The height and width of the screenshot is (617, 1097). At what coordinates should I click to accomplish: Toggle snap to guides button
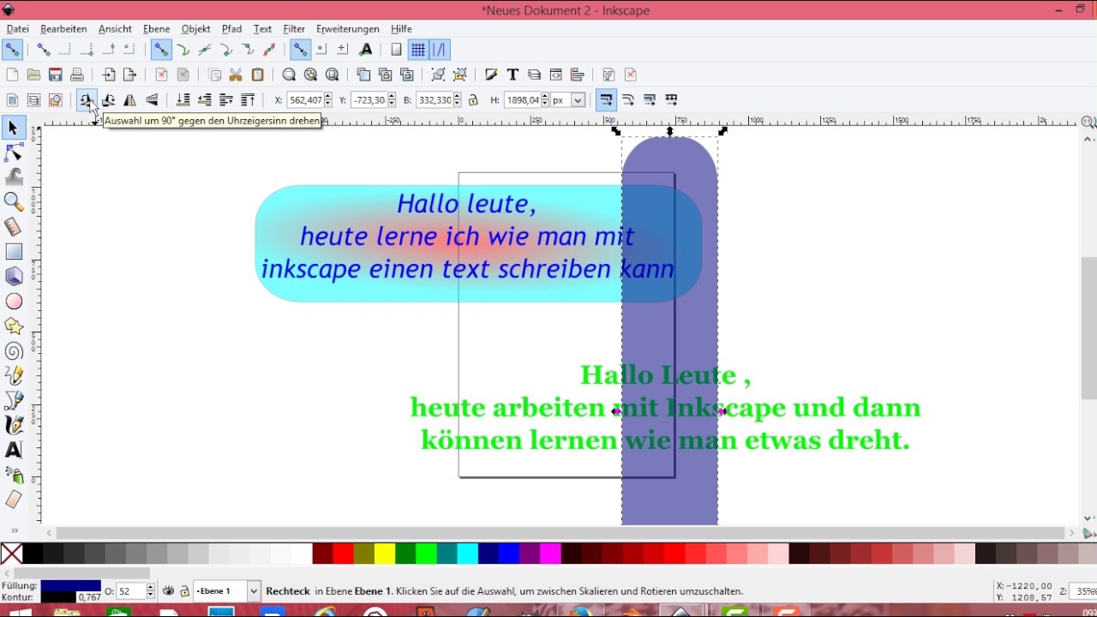tap(439, 50)
